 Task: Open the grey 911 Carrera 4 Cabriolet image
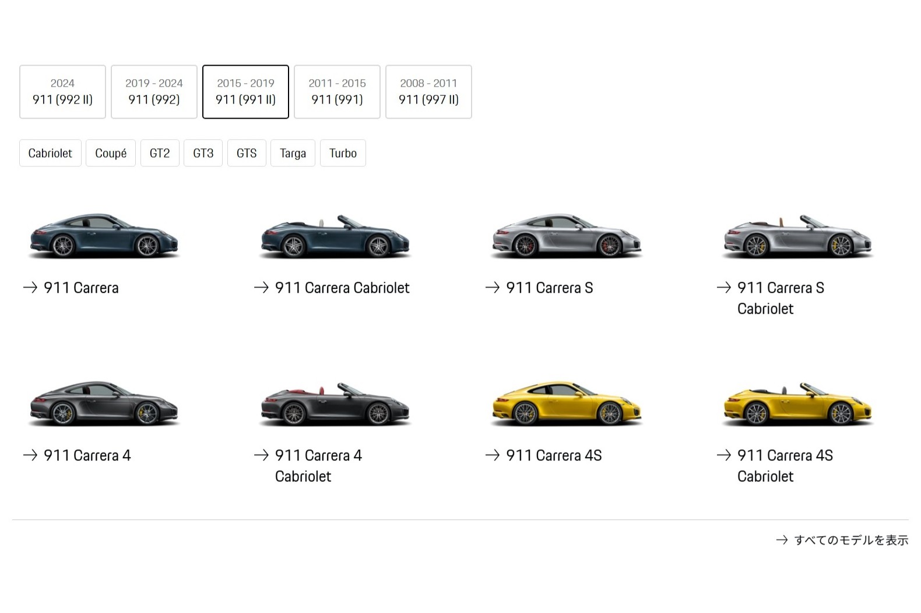[x=335, y=403]
